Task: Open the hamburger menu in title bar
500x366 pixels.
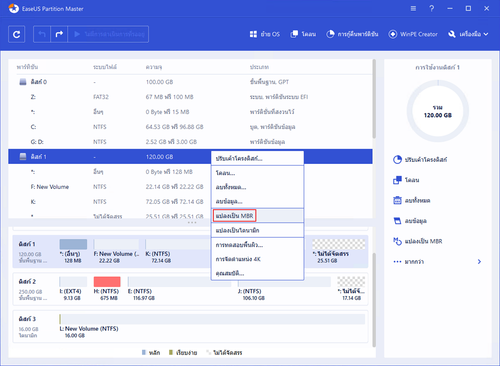Action: (413, 8)
